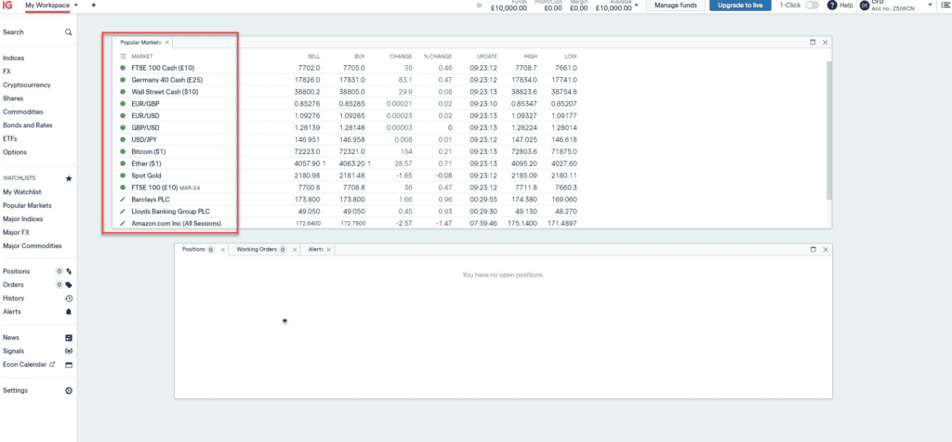Open Major FX watchlist

click(x=17, y=232)
